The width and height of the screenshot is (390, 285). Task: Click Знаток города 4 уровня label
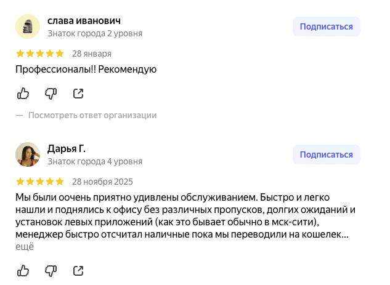click(x=95, y=161)
